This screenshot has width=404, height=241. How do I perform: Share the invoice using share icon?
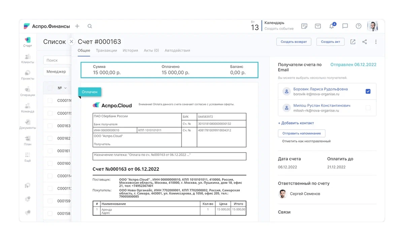tap(365, 42)
